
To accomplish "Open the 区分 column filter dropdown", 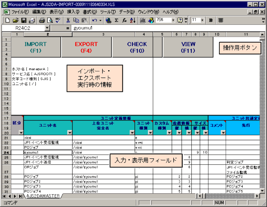I will tap(21, 132).
